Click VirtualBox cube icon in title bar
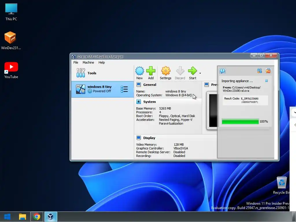 pos(74,57)
